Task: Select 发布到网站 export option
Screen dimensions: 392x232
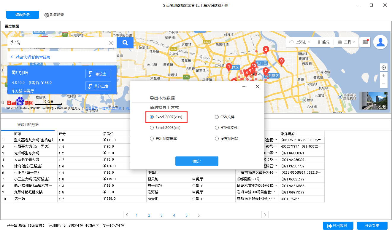Action: (226, 138)
